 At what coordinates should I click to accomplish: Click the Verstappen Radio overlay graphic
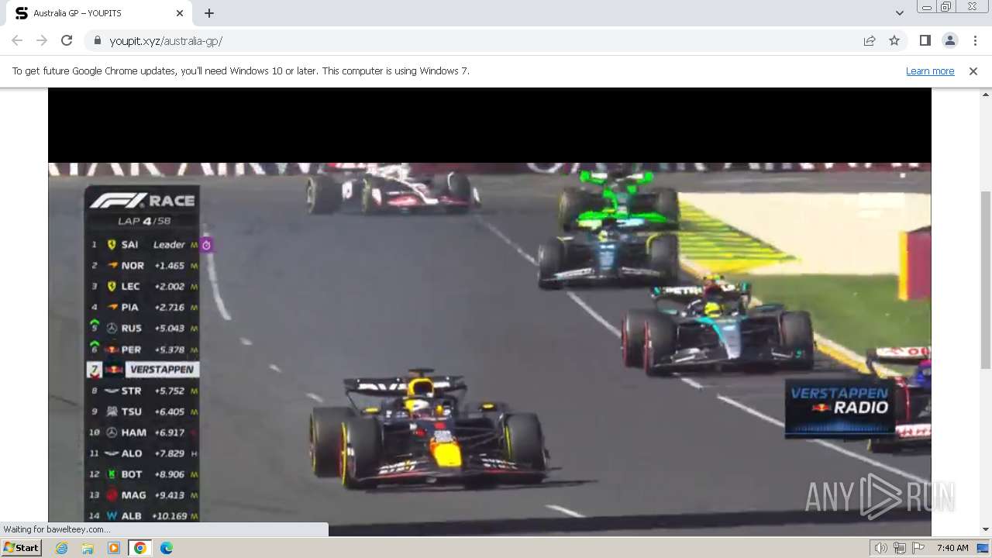pyautogui.click(x=839, y=408)
